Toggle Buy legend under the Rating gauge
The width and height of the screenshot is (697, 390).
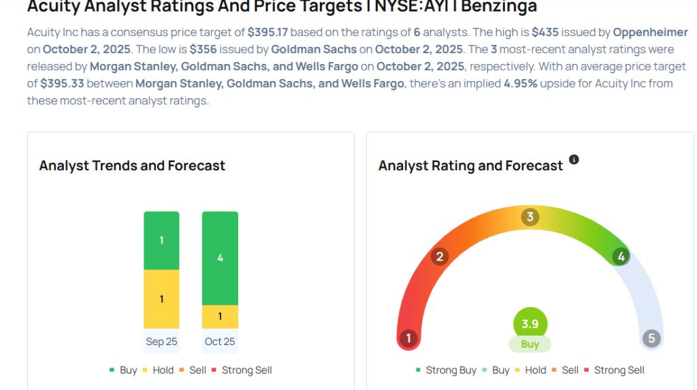tap(496, 370)
